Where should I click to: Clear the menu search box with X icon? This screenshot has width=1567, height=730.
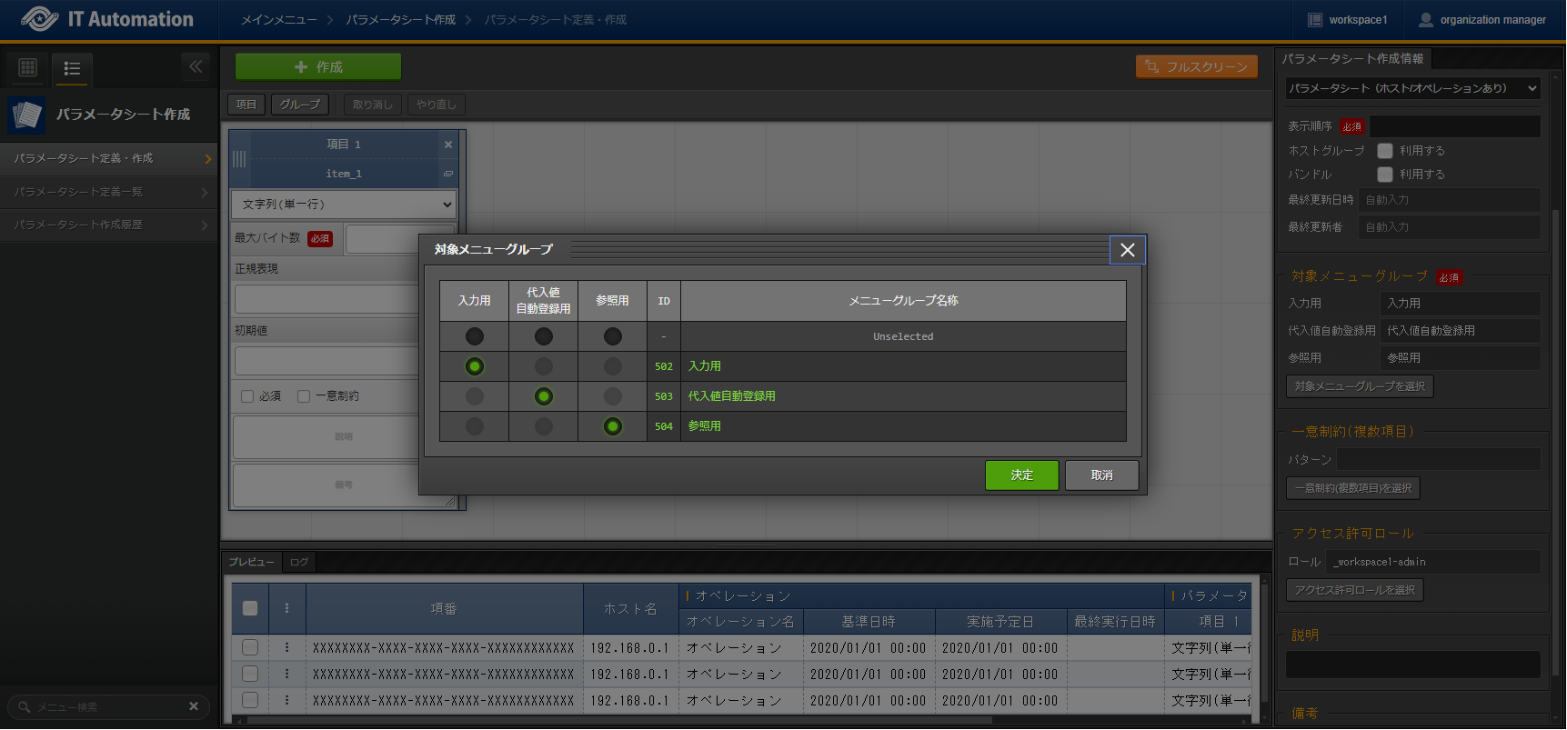pyautogui.click(x=194, y=706)
